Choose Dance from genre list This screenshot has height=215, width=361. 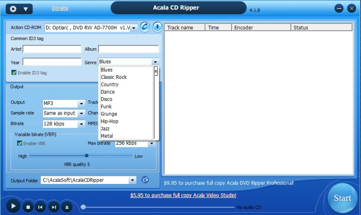(127, 92)
